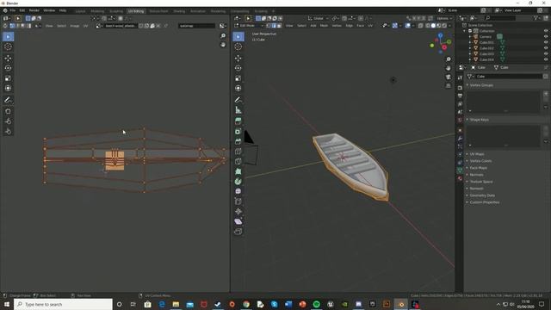Screen dimensions: 551x310
Task: Select the Smooth vertices tool
Action: click(238, 191)
